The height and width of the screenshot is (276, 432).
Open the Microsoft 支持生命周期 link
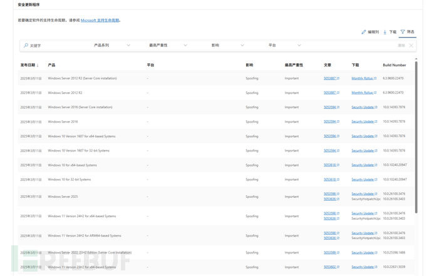click(100, 21)
